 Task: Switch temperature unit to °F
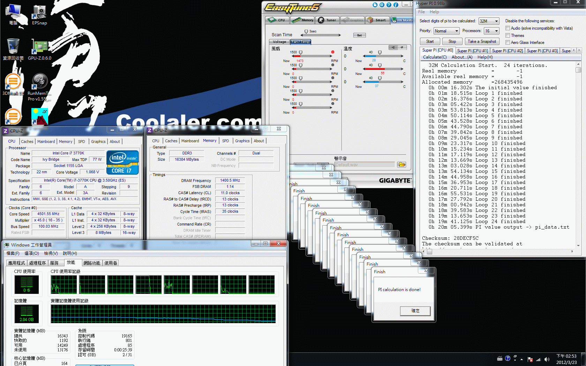(x=402, y=47)
